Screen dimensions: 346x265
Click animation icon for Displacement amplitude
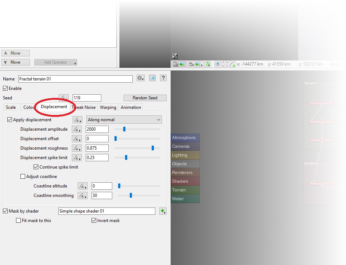point(77,129)
